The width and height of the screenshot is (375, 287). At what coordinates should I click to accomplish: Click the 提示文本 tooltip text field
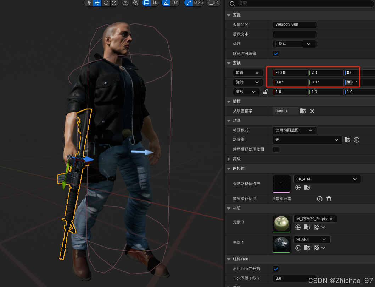(295, 34)
